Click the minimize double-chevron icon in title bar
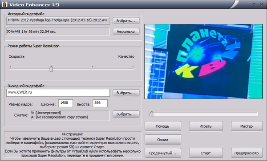The height and width of the screenshot is (161, 267). [x=254, y=4]
